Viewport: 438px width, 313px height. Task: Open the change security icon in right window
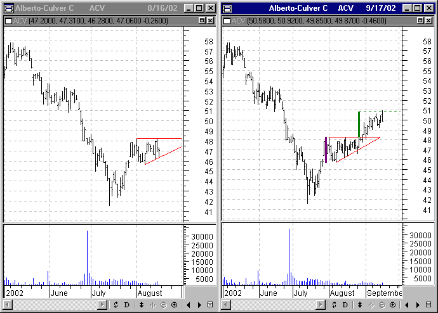click(x=334, y=305)
